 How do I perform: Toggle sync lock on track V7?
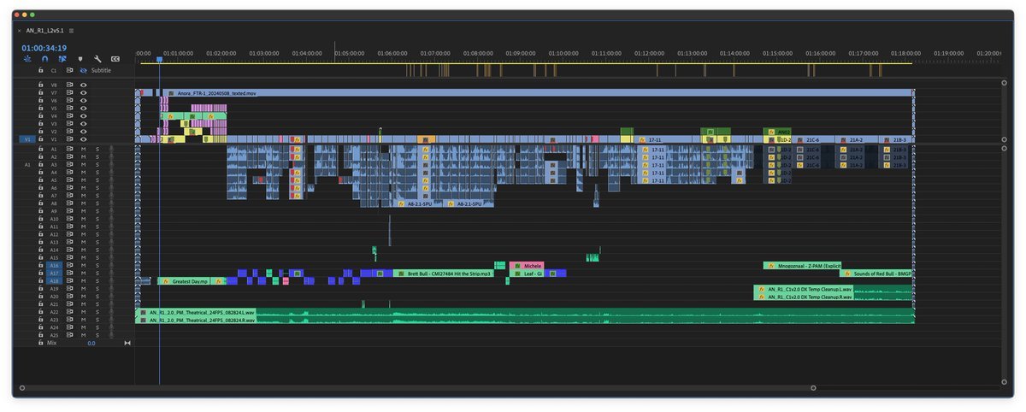click(70, 93)
